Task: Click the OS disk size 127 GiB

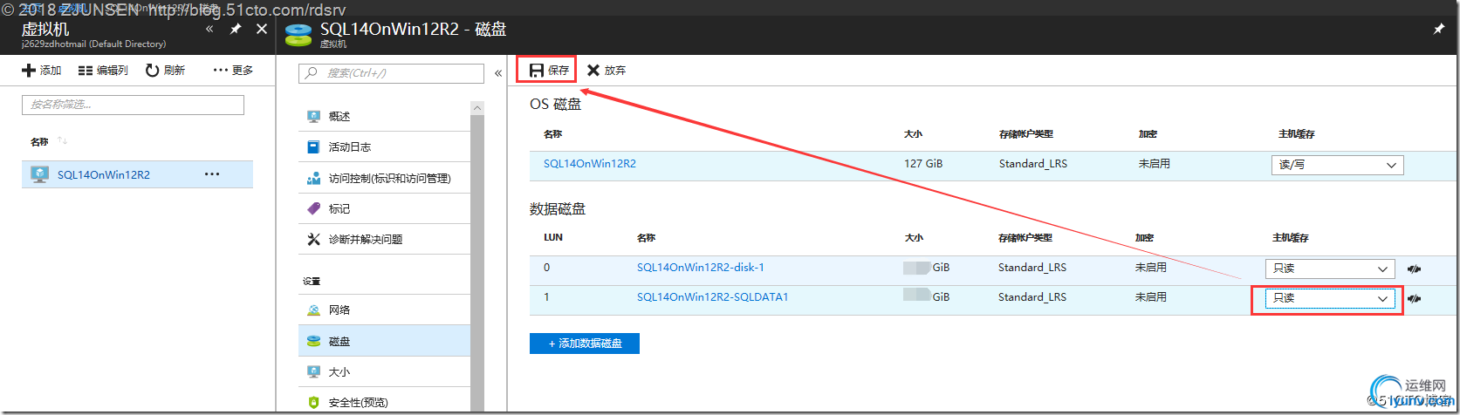Action: tap(923, 163)
